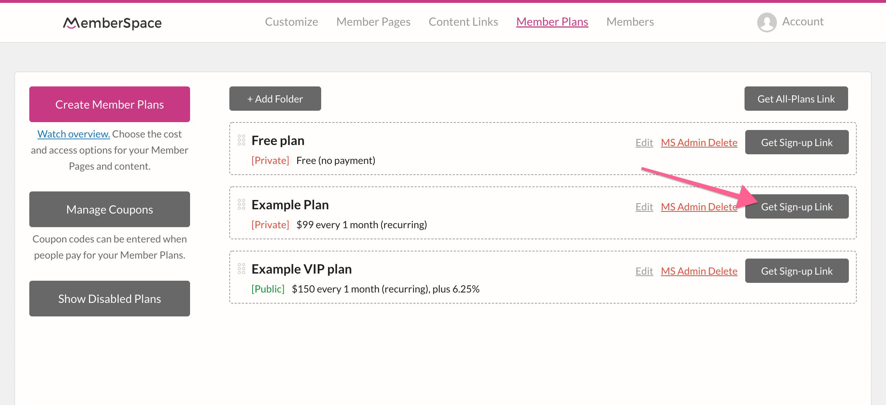Open the Watch overview link
This screenshot has height=405, width=886.
click(x=73, y=134)
